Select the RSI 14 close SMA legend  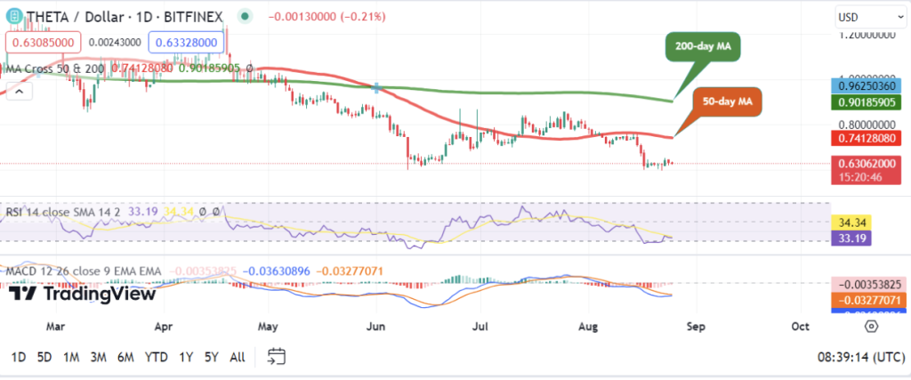(63, 212)
